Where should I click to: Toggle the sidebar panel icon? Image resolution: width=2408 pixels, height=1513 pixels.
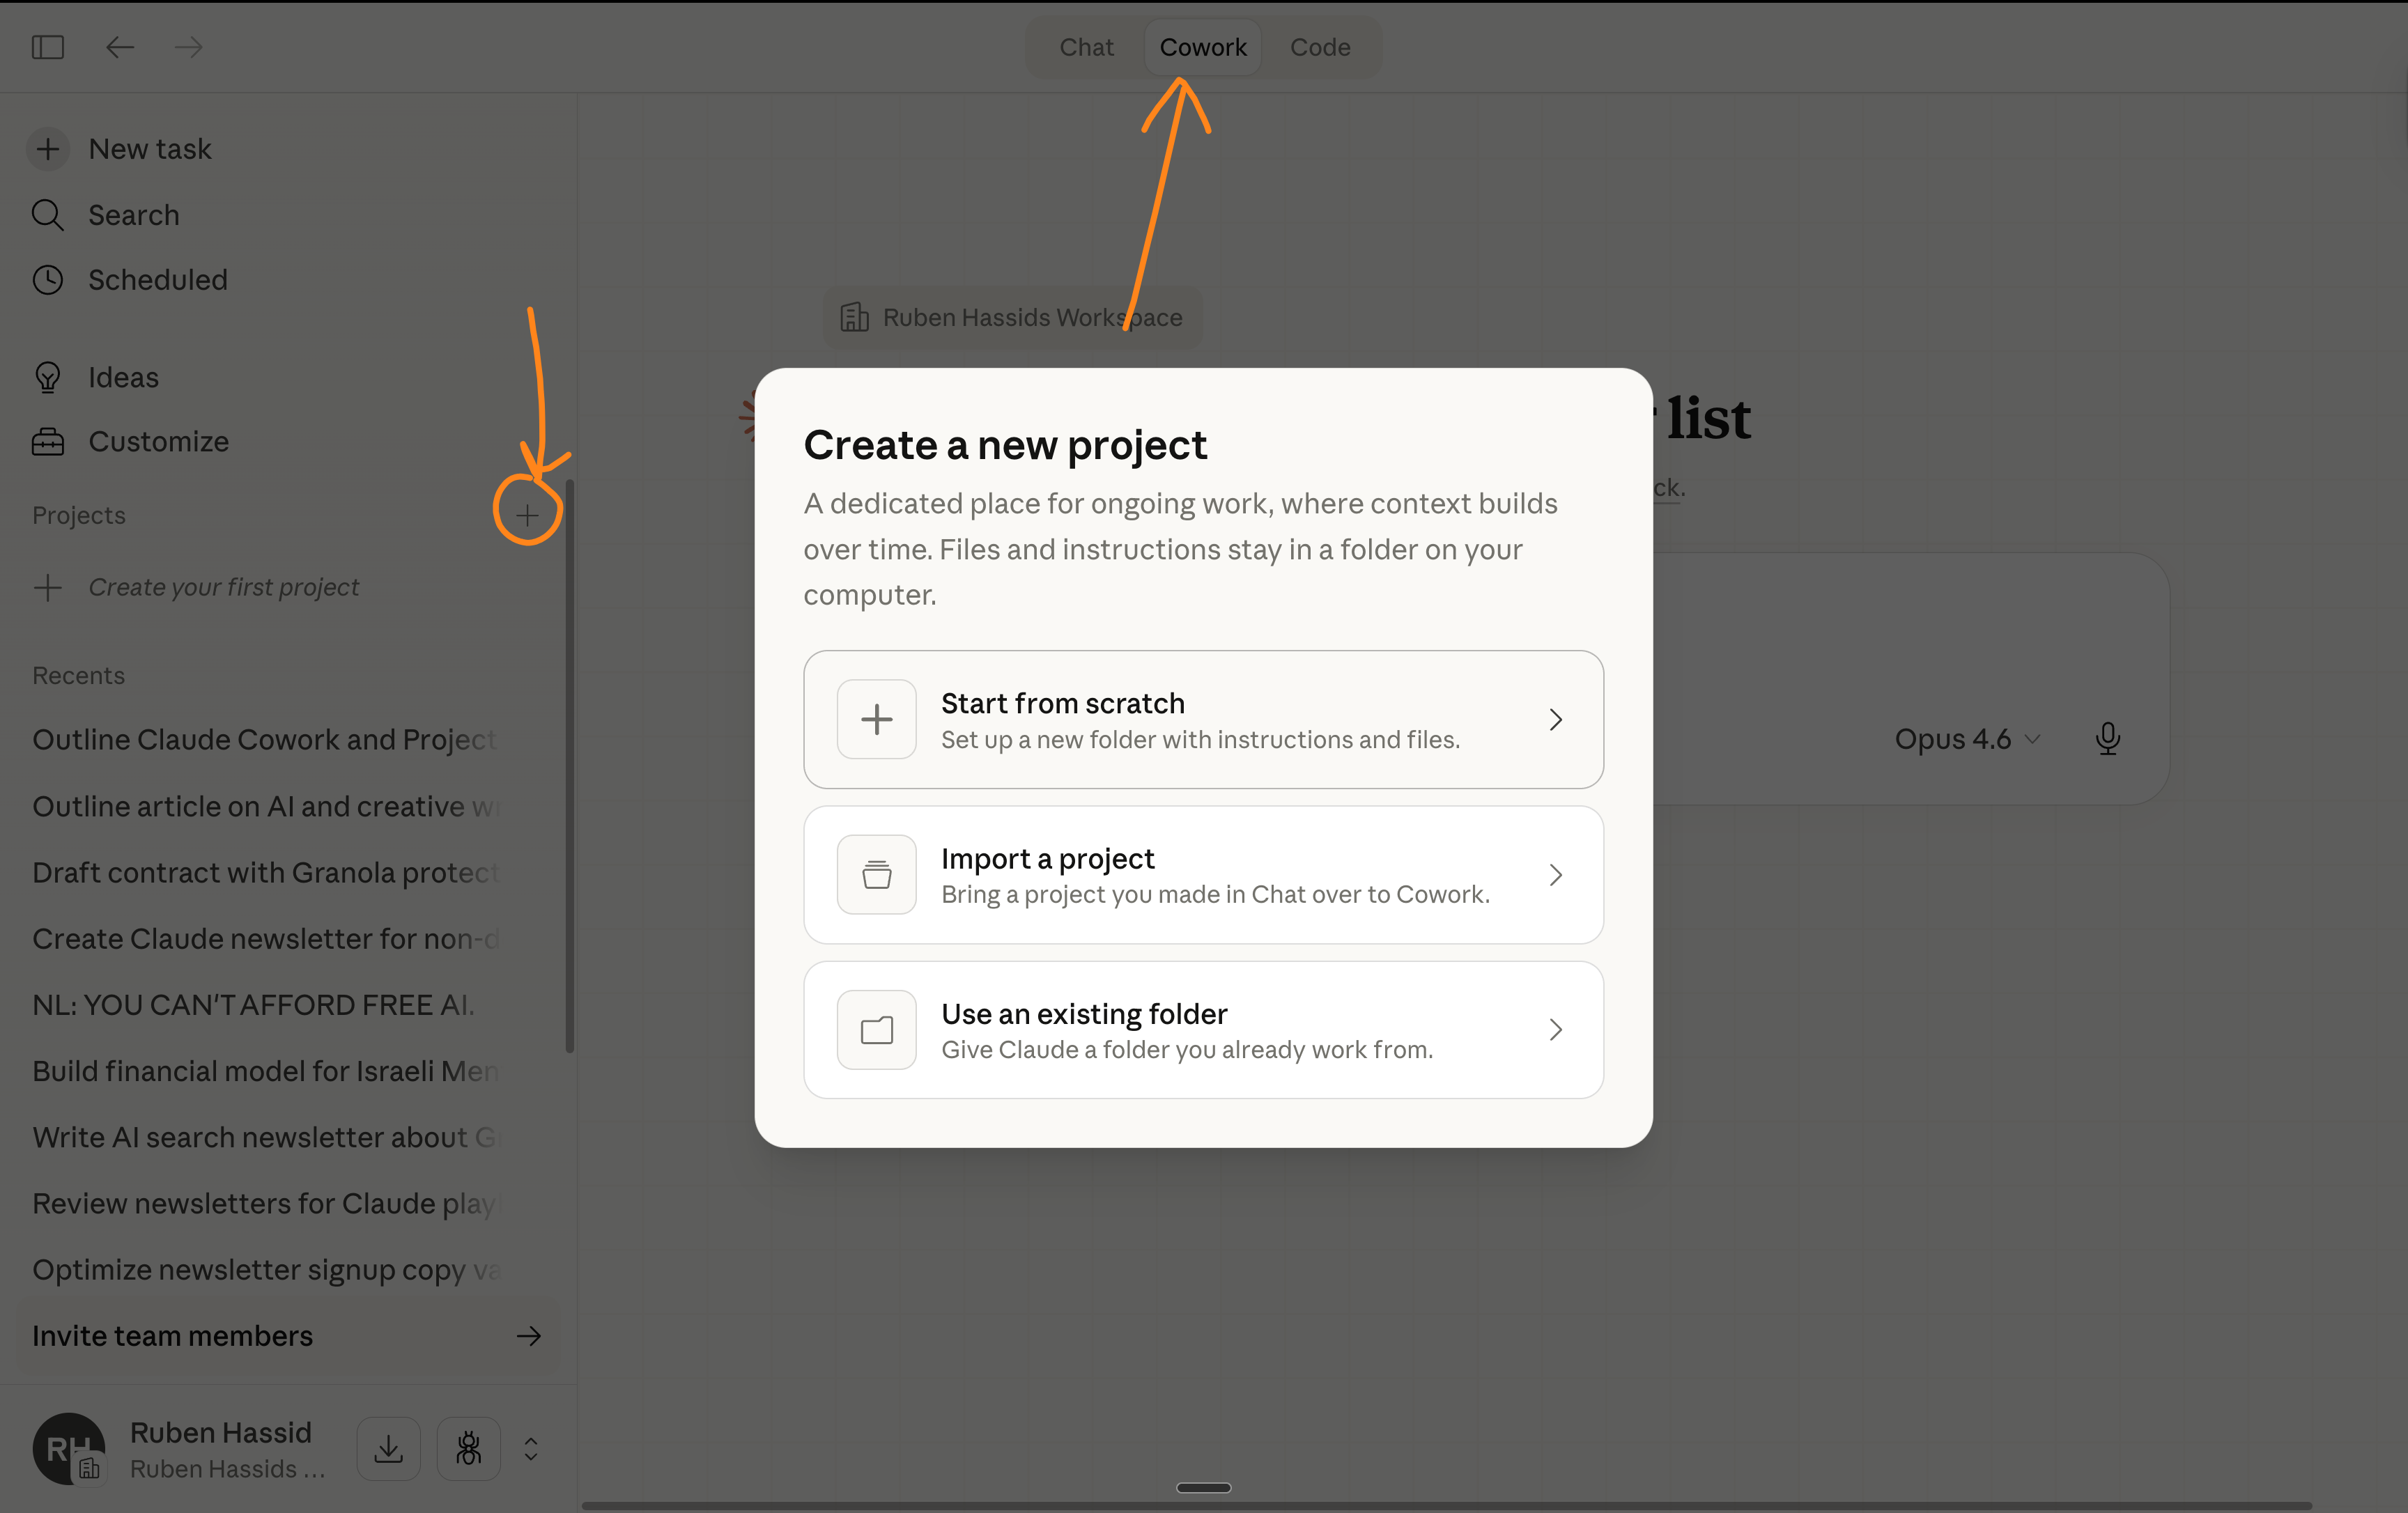[x=48, y=47]
